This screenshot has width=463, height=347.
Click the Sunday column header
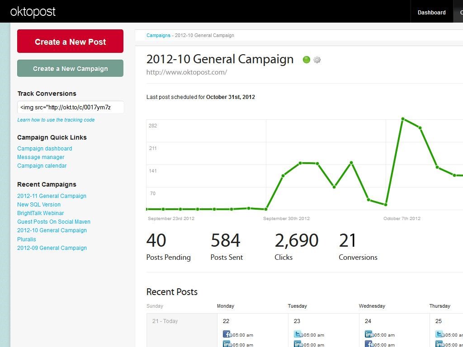[155, 306]
